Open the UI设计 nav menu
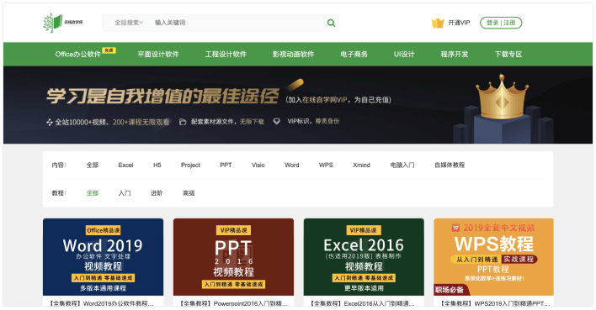The image size is (596, 310). pyautogui.click(x=404, y=55)
